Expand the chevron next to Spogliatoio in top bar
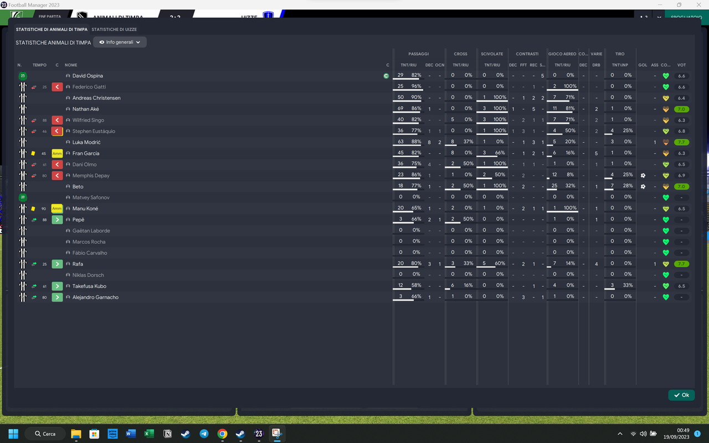The image size is (709, 443). (659, 17)
